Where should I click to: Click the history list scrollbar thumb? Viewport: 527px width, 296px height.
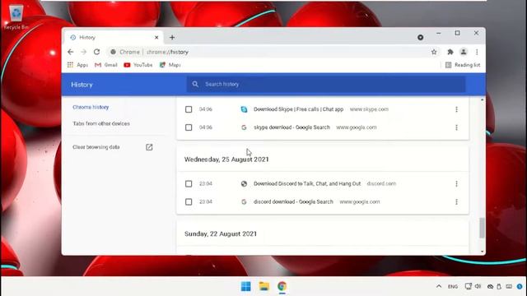(x=482, y=228)
